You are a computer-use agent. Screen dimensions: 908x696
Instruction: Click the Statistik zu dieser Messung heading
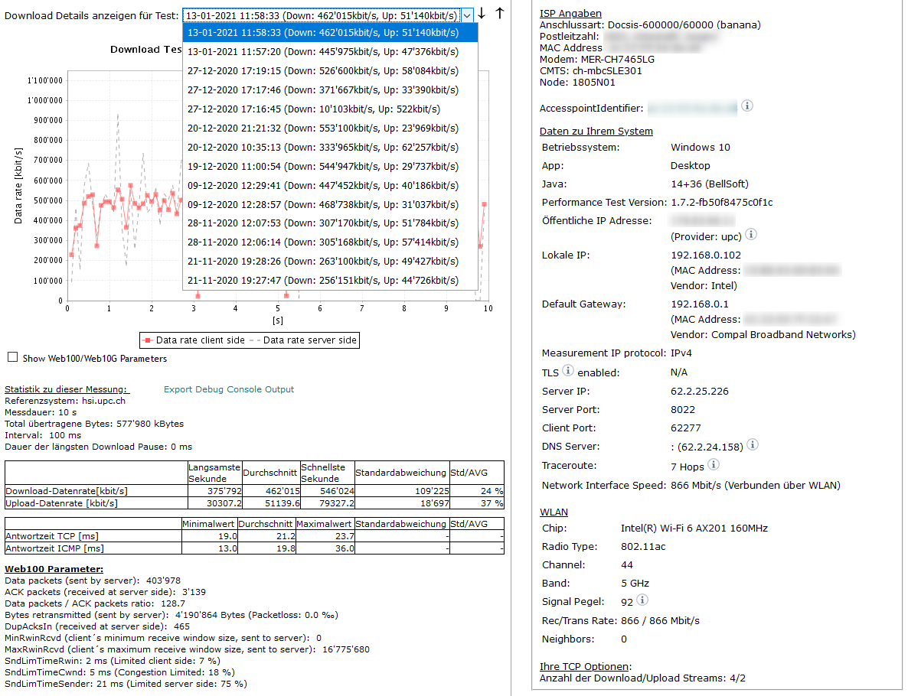67,389
